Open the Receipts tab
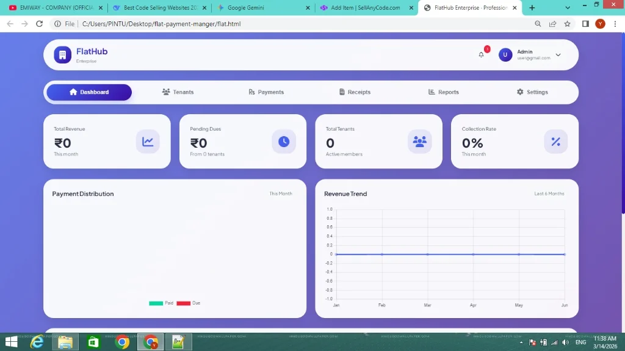625x351 pixels. [355, 92]
